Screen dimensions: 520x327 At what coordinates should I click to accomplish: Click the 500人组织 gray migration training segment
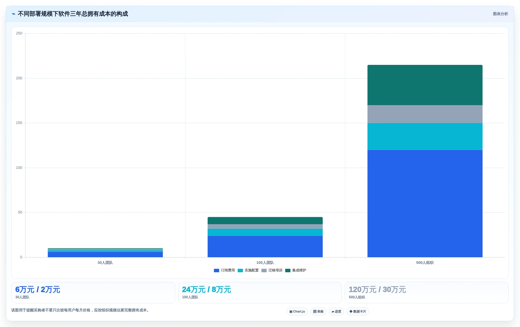point(425,114)
